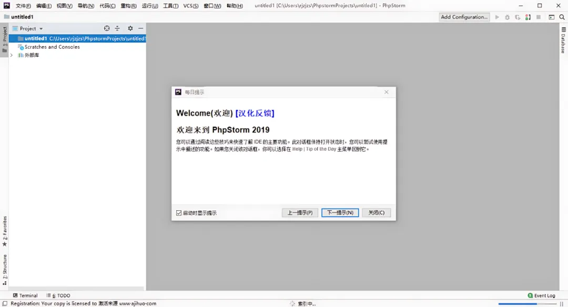
Task: Click untitled1 breadcrumb in navigation bar
Action: pos(22,17)
